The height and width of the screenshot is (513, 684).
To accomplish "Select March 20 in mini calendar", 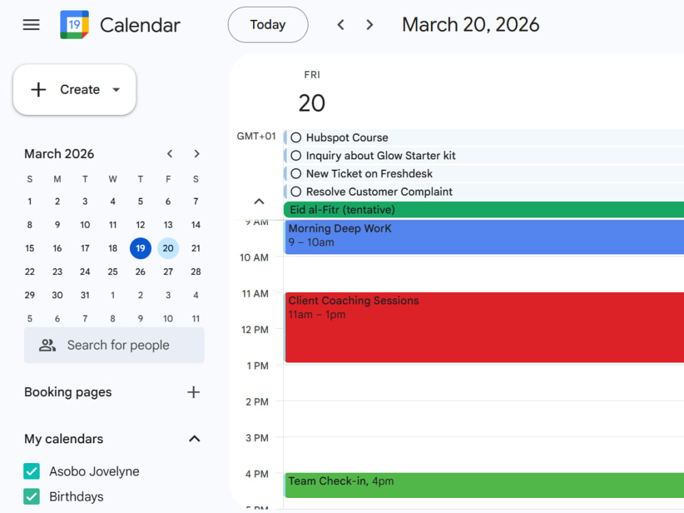I will [168, 248].
